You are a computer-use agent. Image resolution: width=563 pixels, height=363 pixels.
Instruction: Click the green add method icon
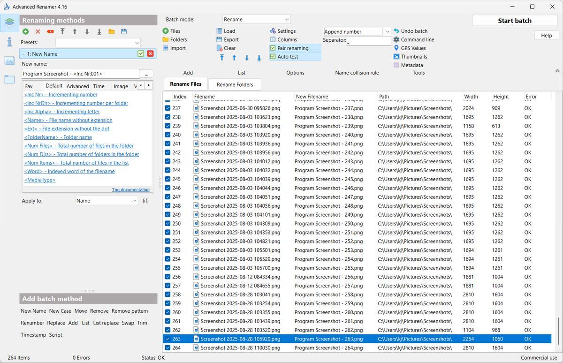pyautogui.click(x=25, y=31)
